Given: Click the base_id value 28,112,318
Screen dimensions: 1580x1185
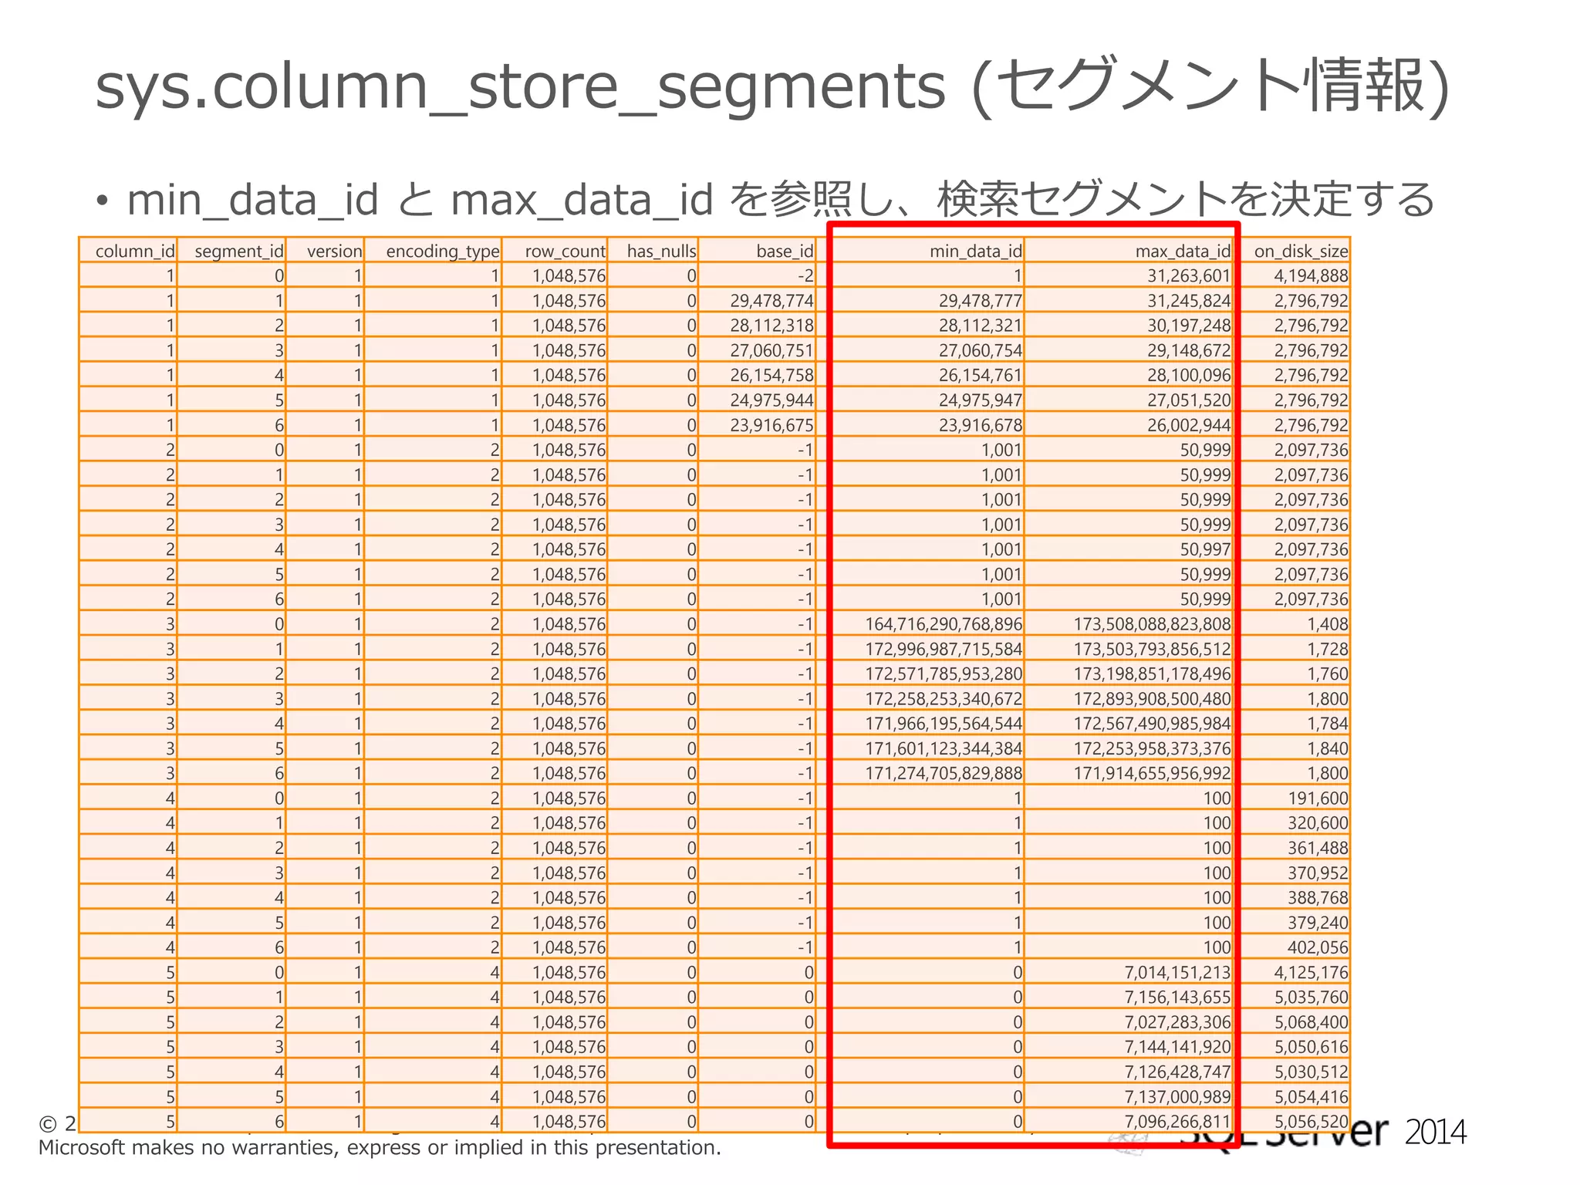Looking at the screenshot, I should tap(772, 326).
